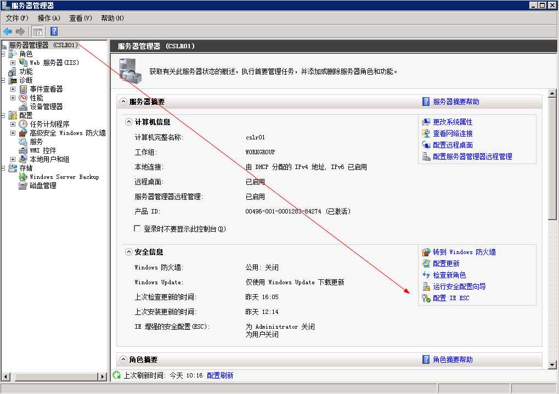The width and height of the screenshot is (559, 394).
Task: Expand the 事件查看器 node
Action: point(13,89)
